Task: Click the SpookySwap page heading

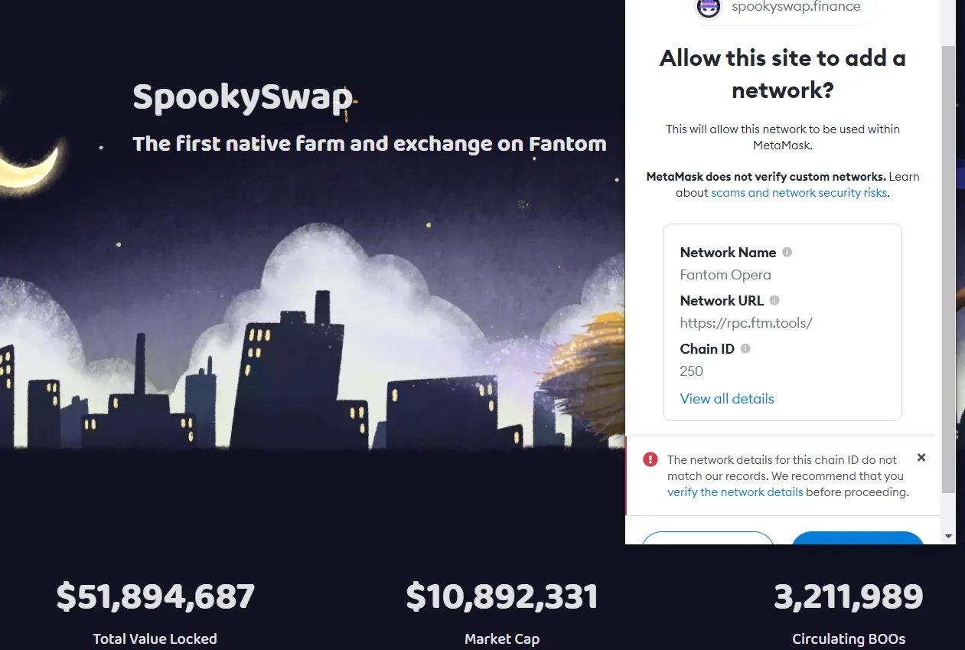Action: pos(243,97)
